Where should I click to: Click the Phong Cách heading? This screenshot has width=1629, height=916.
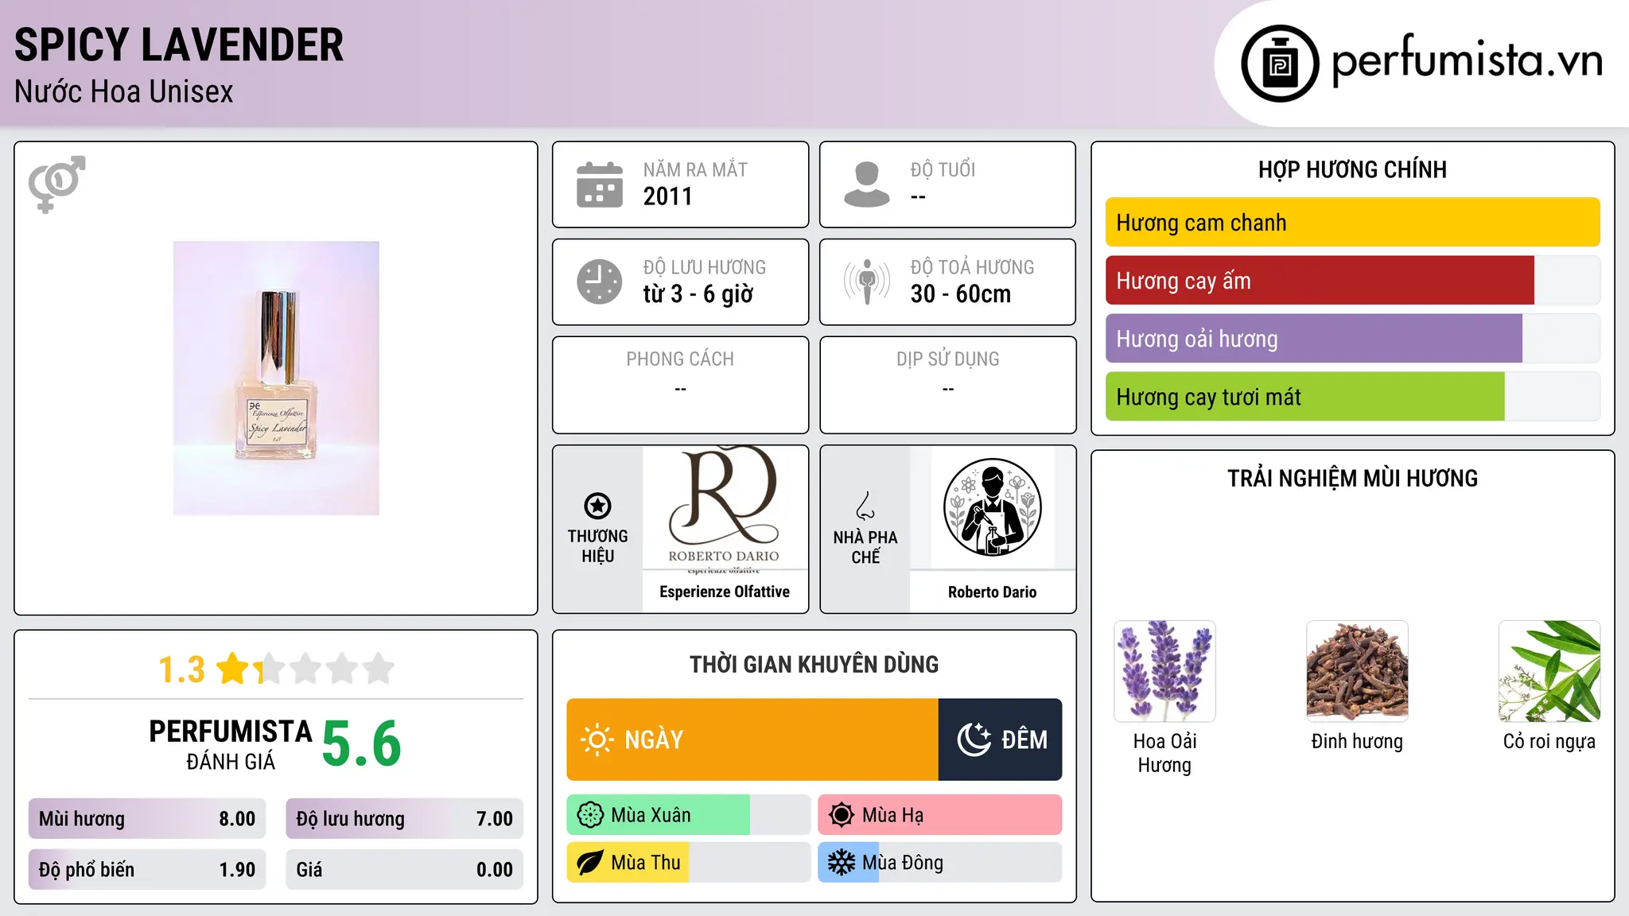(680, 359)
